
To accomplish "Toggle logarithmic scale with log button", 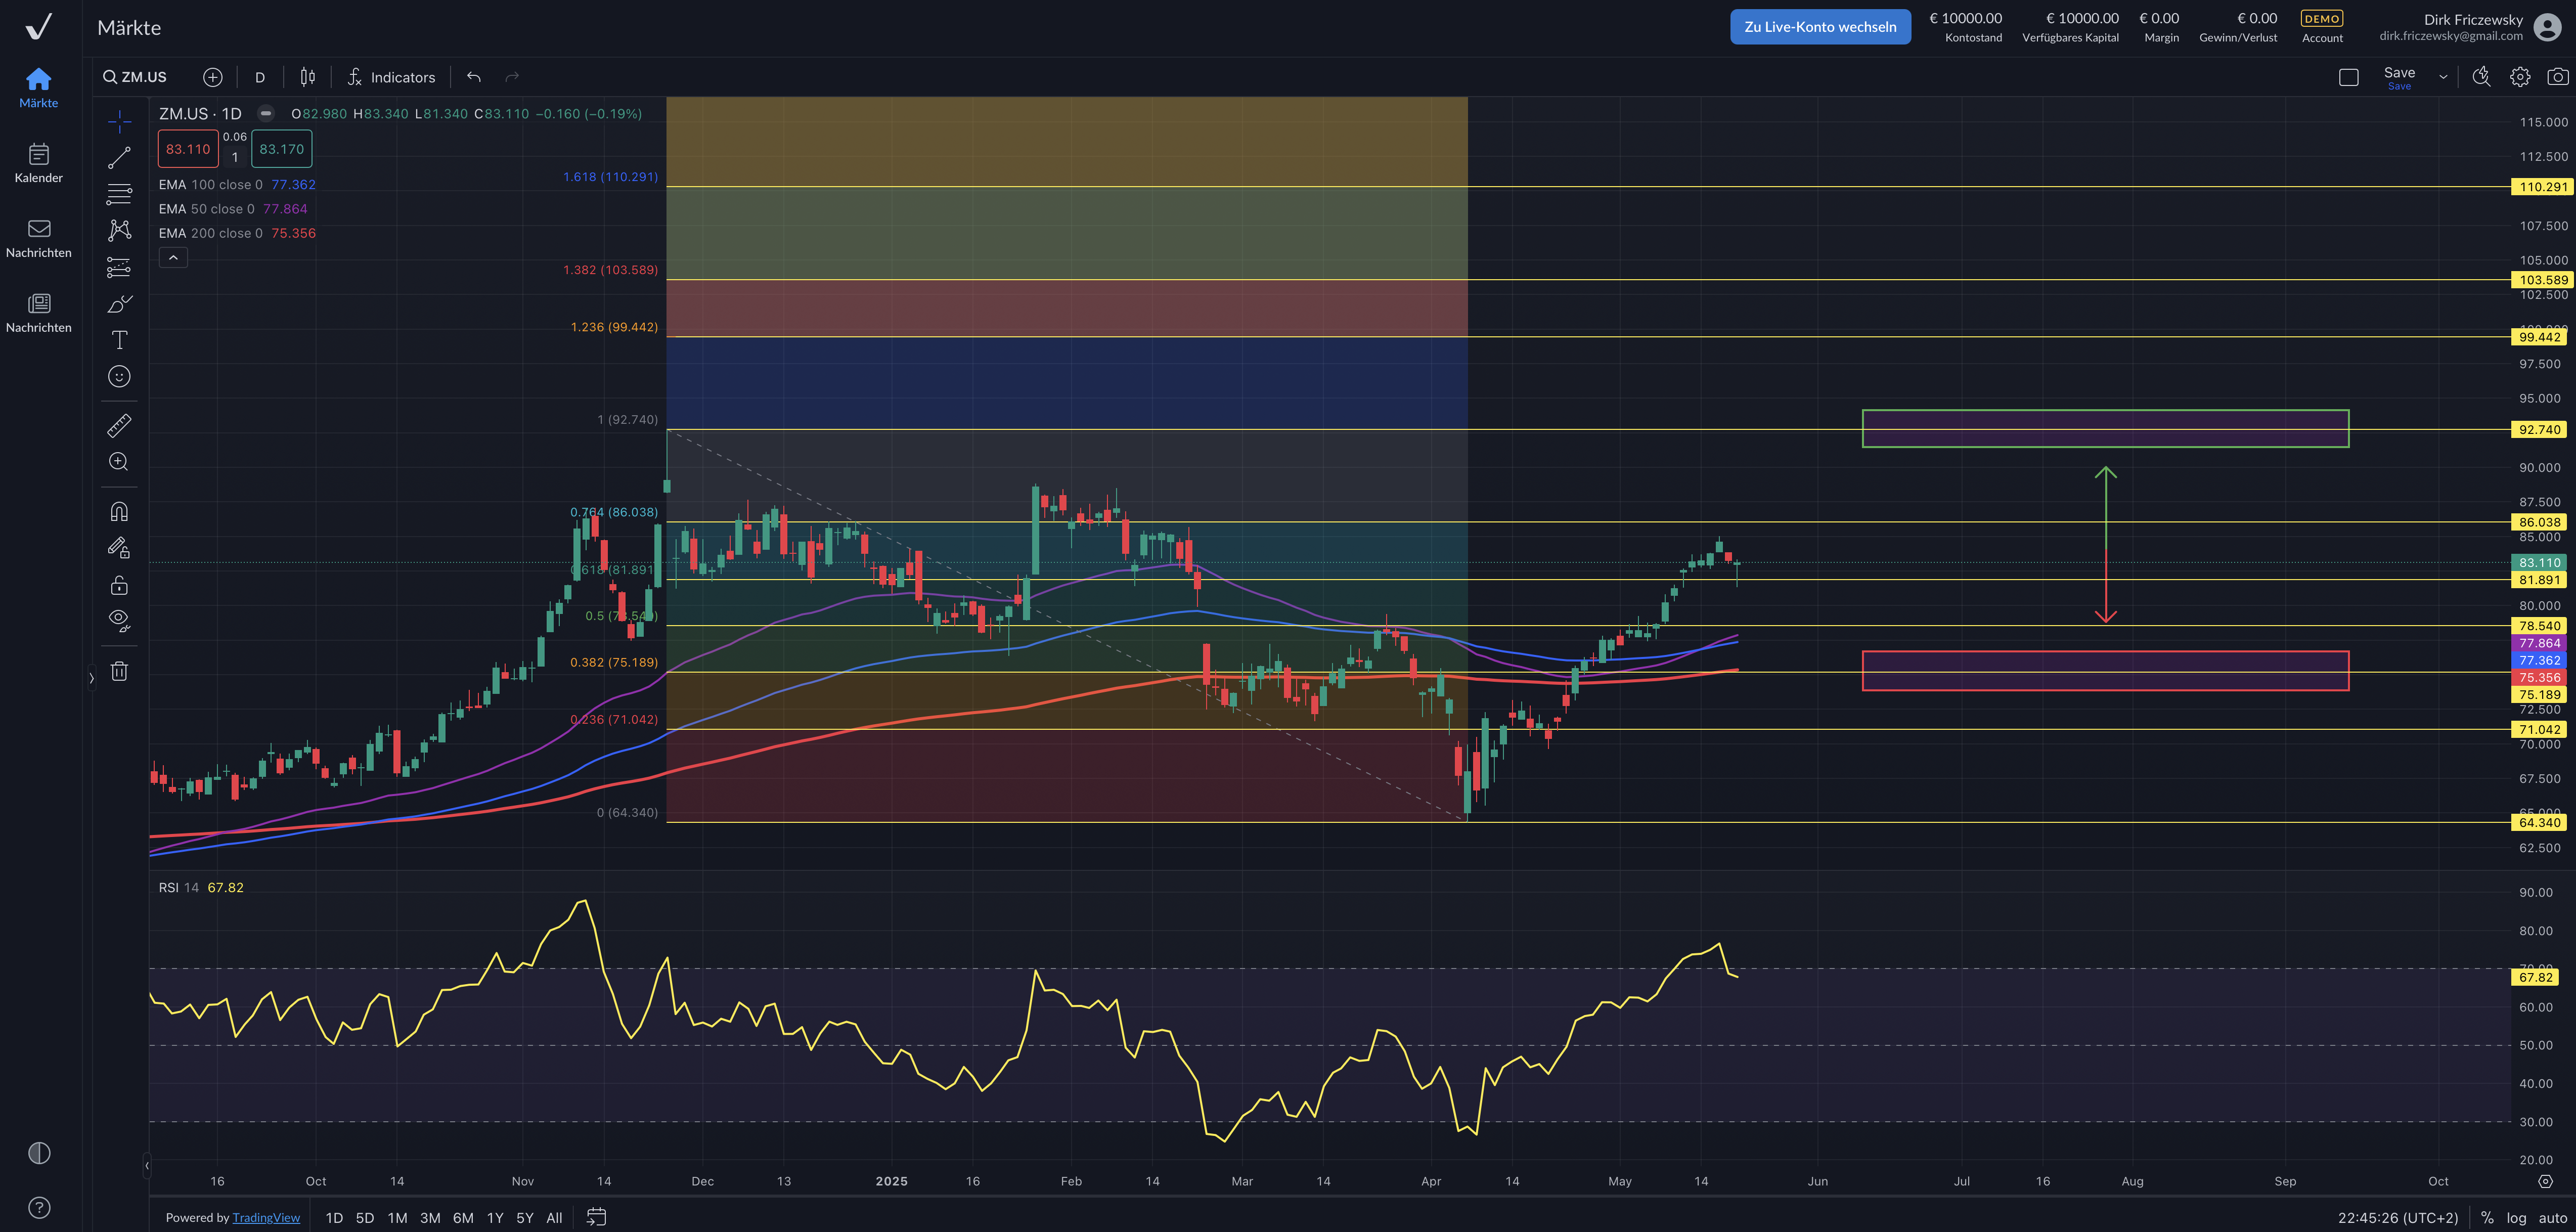I will tap(2516, 1217).
